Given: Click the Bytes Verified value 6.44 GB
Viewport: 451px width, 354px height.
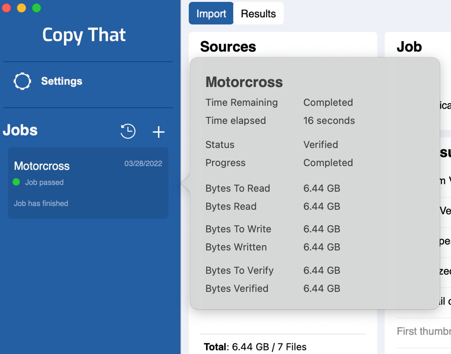Looking at the screenshot, I should point(322,289).
